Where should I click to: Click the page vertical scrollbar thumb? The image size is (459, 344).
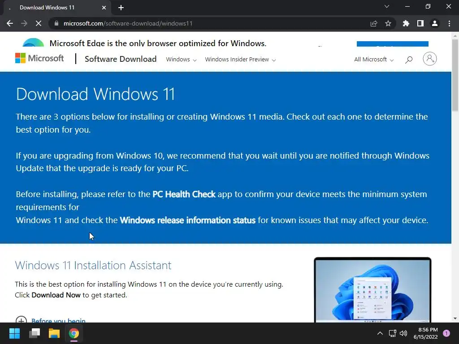pos(455,75)
